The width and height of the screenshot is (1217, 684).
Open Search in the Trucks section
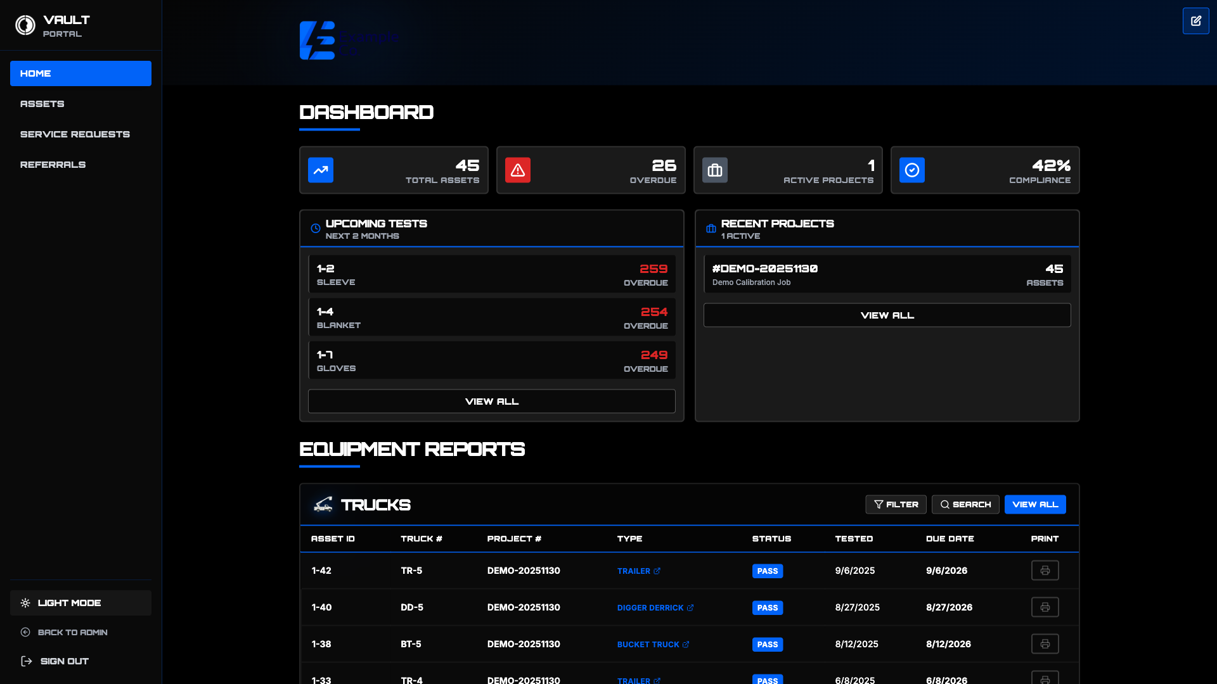point(965,504)
